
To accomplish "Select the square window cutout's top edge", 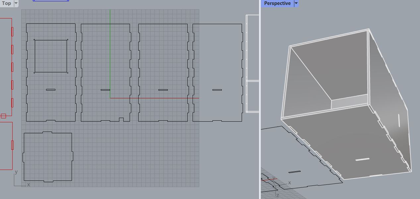I will pyautogui.click(x=51, y=40).
